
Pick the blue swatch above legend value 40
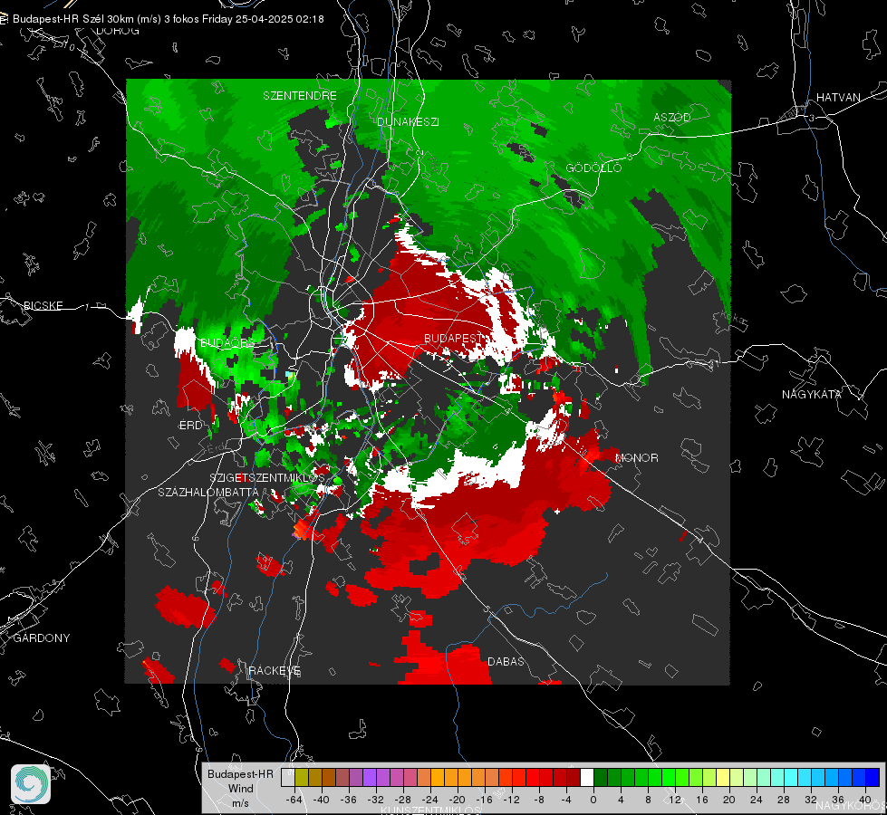tap(873, 778)
